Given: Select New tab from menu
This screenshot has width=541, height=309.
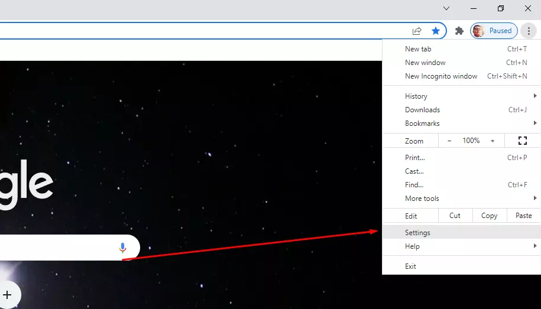Looking at the screenshot, I should [461, 49].
